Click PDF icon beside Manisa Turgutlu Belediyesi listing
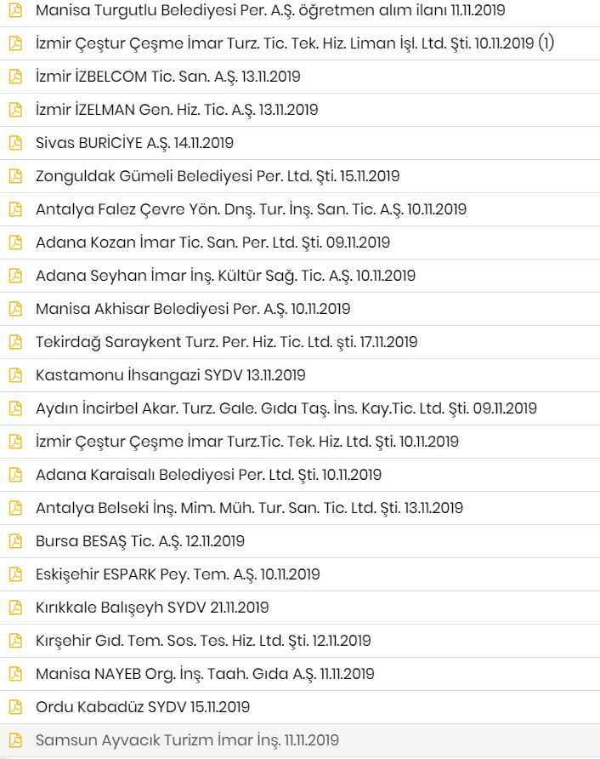Screen dimensions: 600x759 [15, 10]
